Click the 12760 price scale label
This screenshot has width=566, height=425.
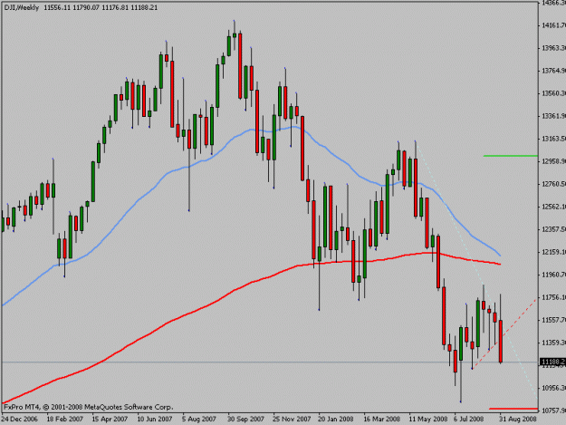tap(553, 184)
